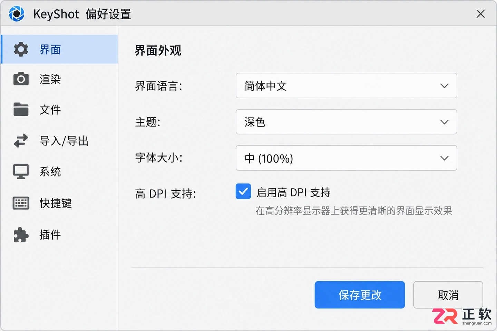Open the 界面语言 dropdown showing 简体中文

[346, 86]
